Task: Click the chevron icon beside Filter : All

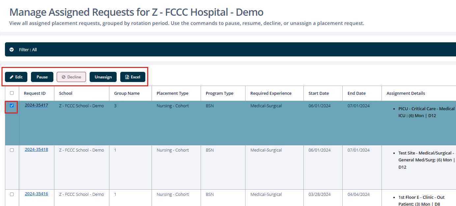Action: 12,49
